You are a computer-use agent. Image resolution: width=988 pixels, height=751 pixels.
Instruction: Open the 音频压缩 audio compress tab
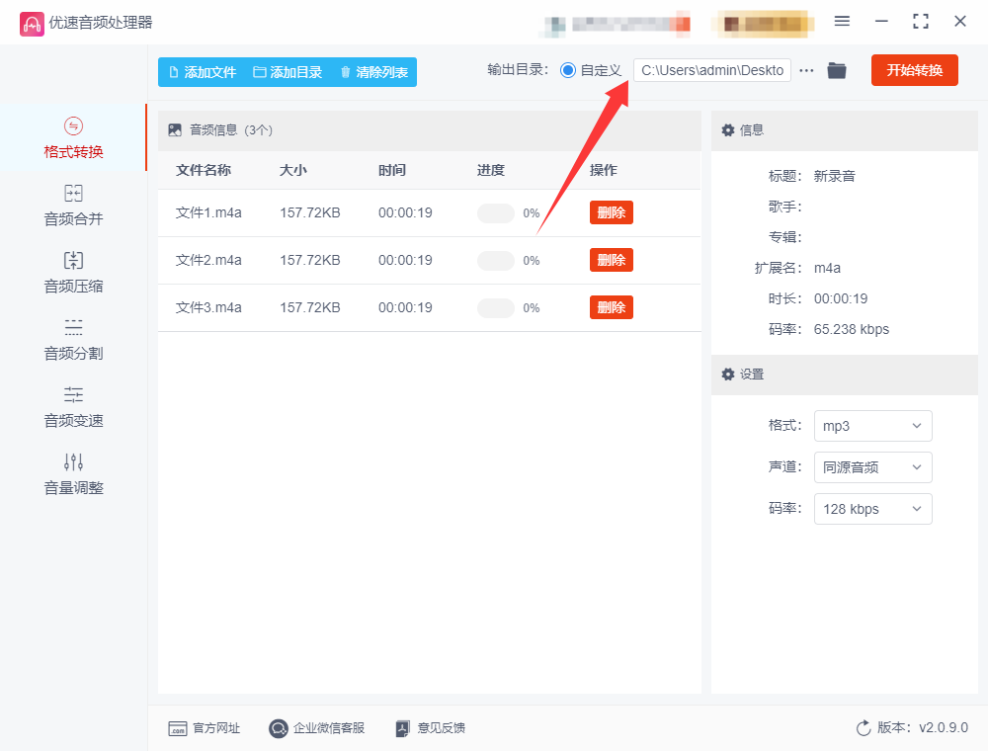73,272
